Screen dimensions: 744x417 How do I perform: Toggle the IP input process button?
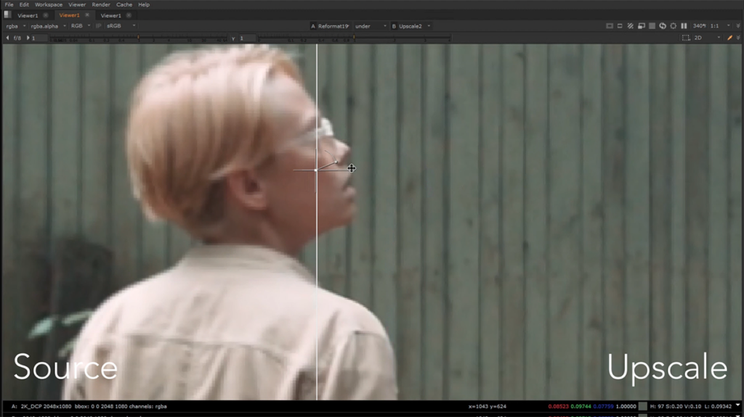[x=99, y=26]
